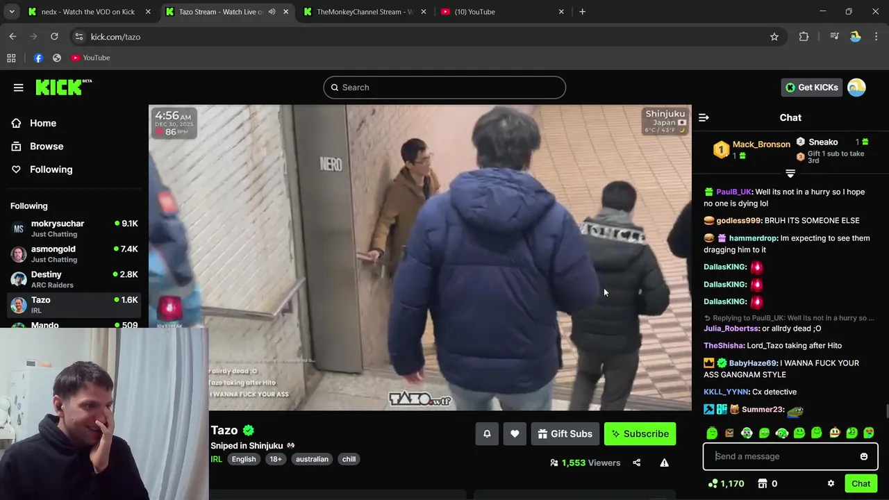Click the channel points balance 1,170
The image size is (889, 500).
point(726,483)
